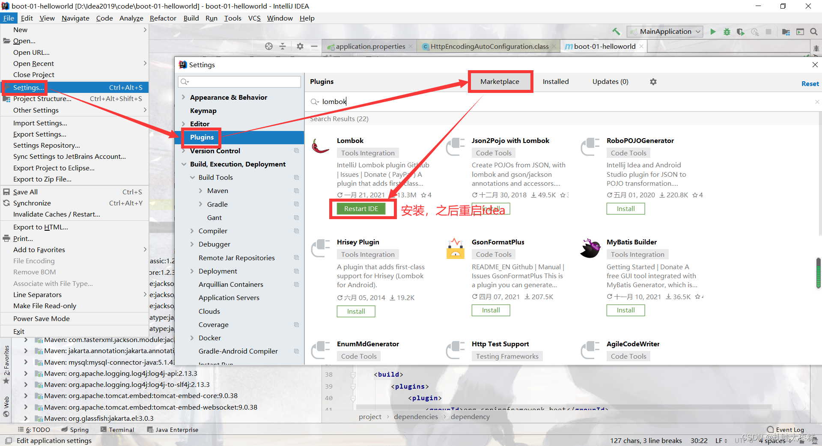Clear the lombok plugin search text
Image resolution: width=822 pixels, height=446 pixels.
pos(817,101)
